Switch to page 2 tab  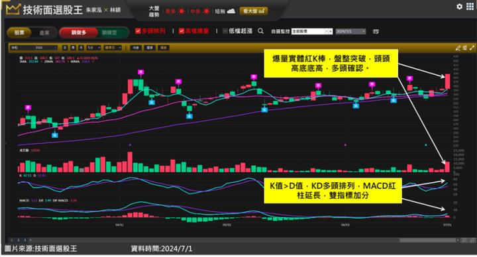click(x=19, y=240)
